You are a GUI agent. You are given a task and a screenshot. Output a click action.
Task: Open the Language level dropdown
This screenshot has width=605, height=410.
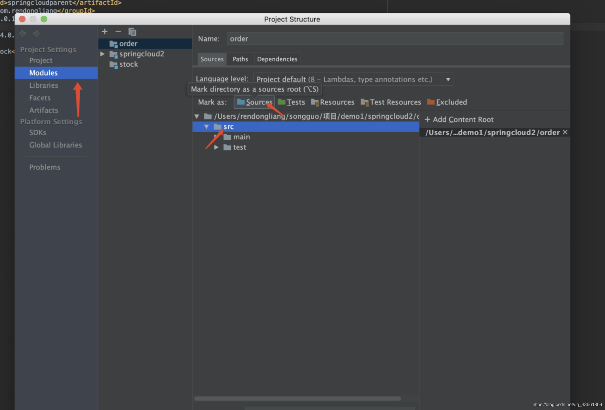[x=448, y=79]
